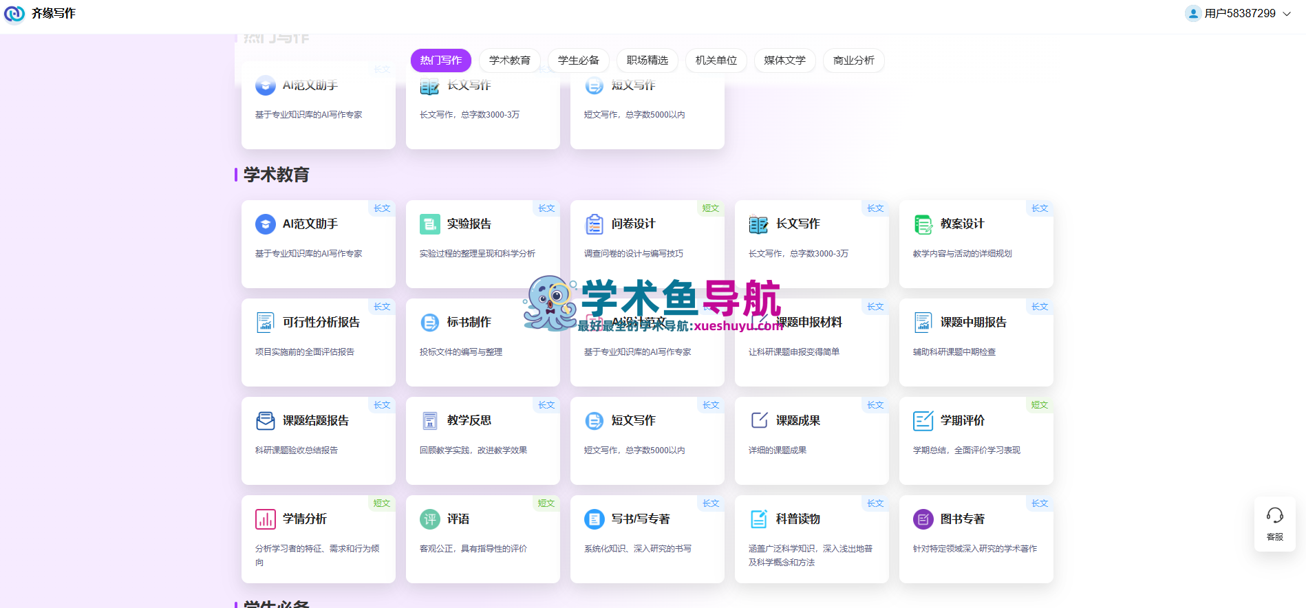Go to the 职场精选 tab
Image resolution: width=1306 pixels, height=608 pixels.
(647, 61)
